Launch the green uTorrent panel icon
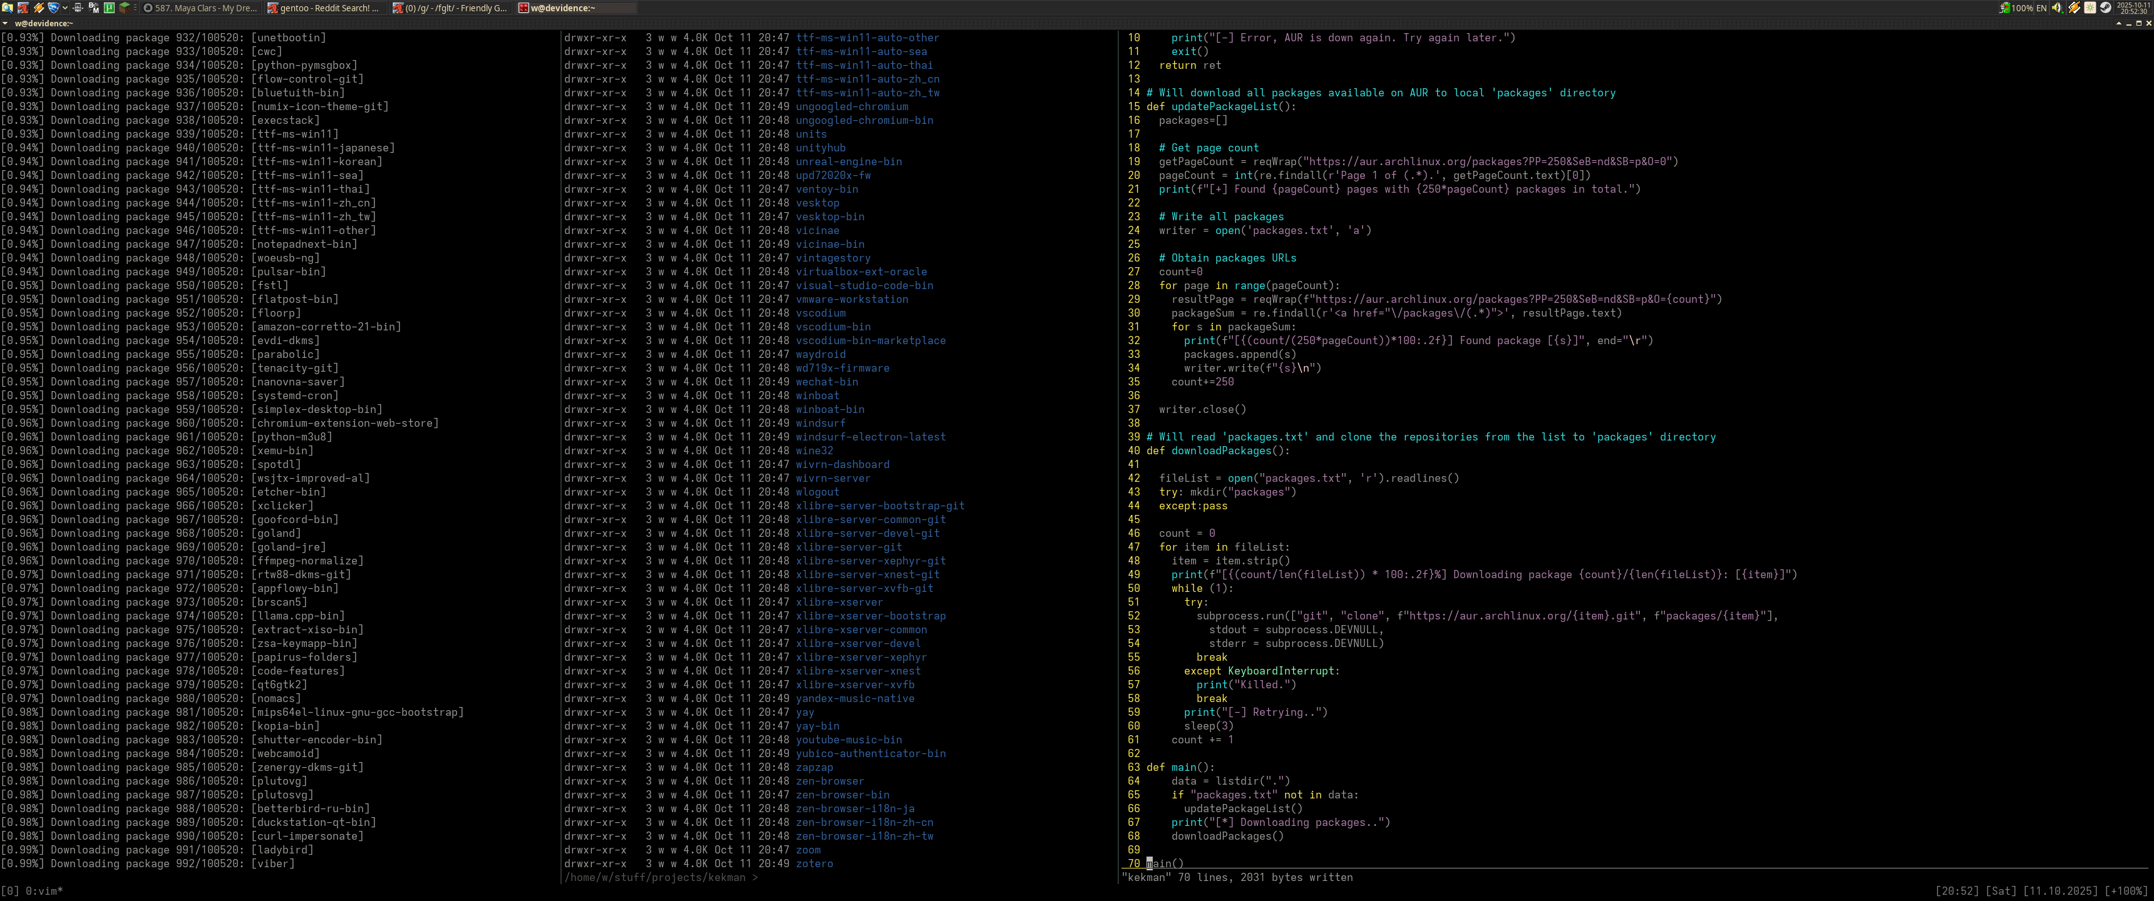Viewport: 2154px width, 901px height. 109,8
